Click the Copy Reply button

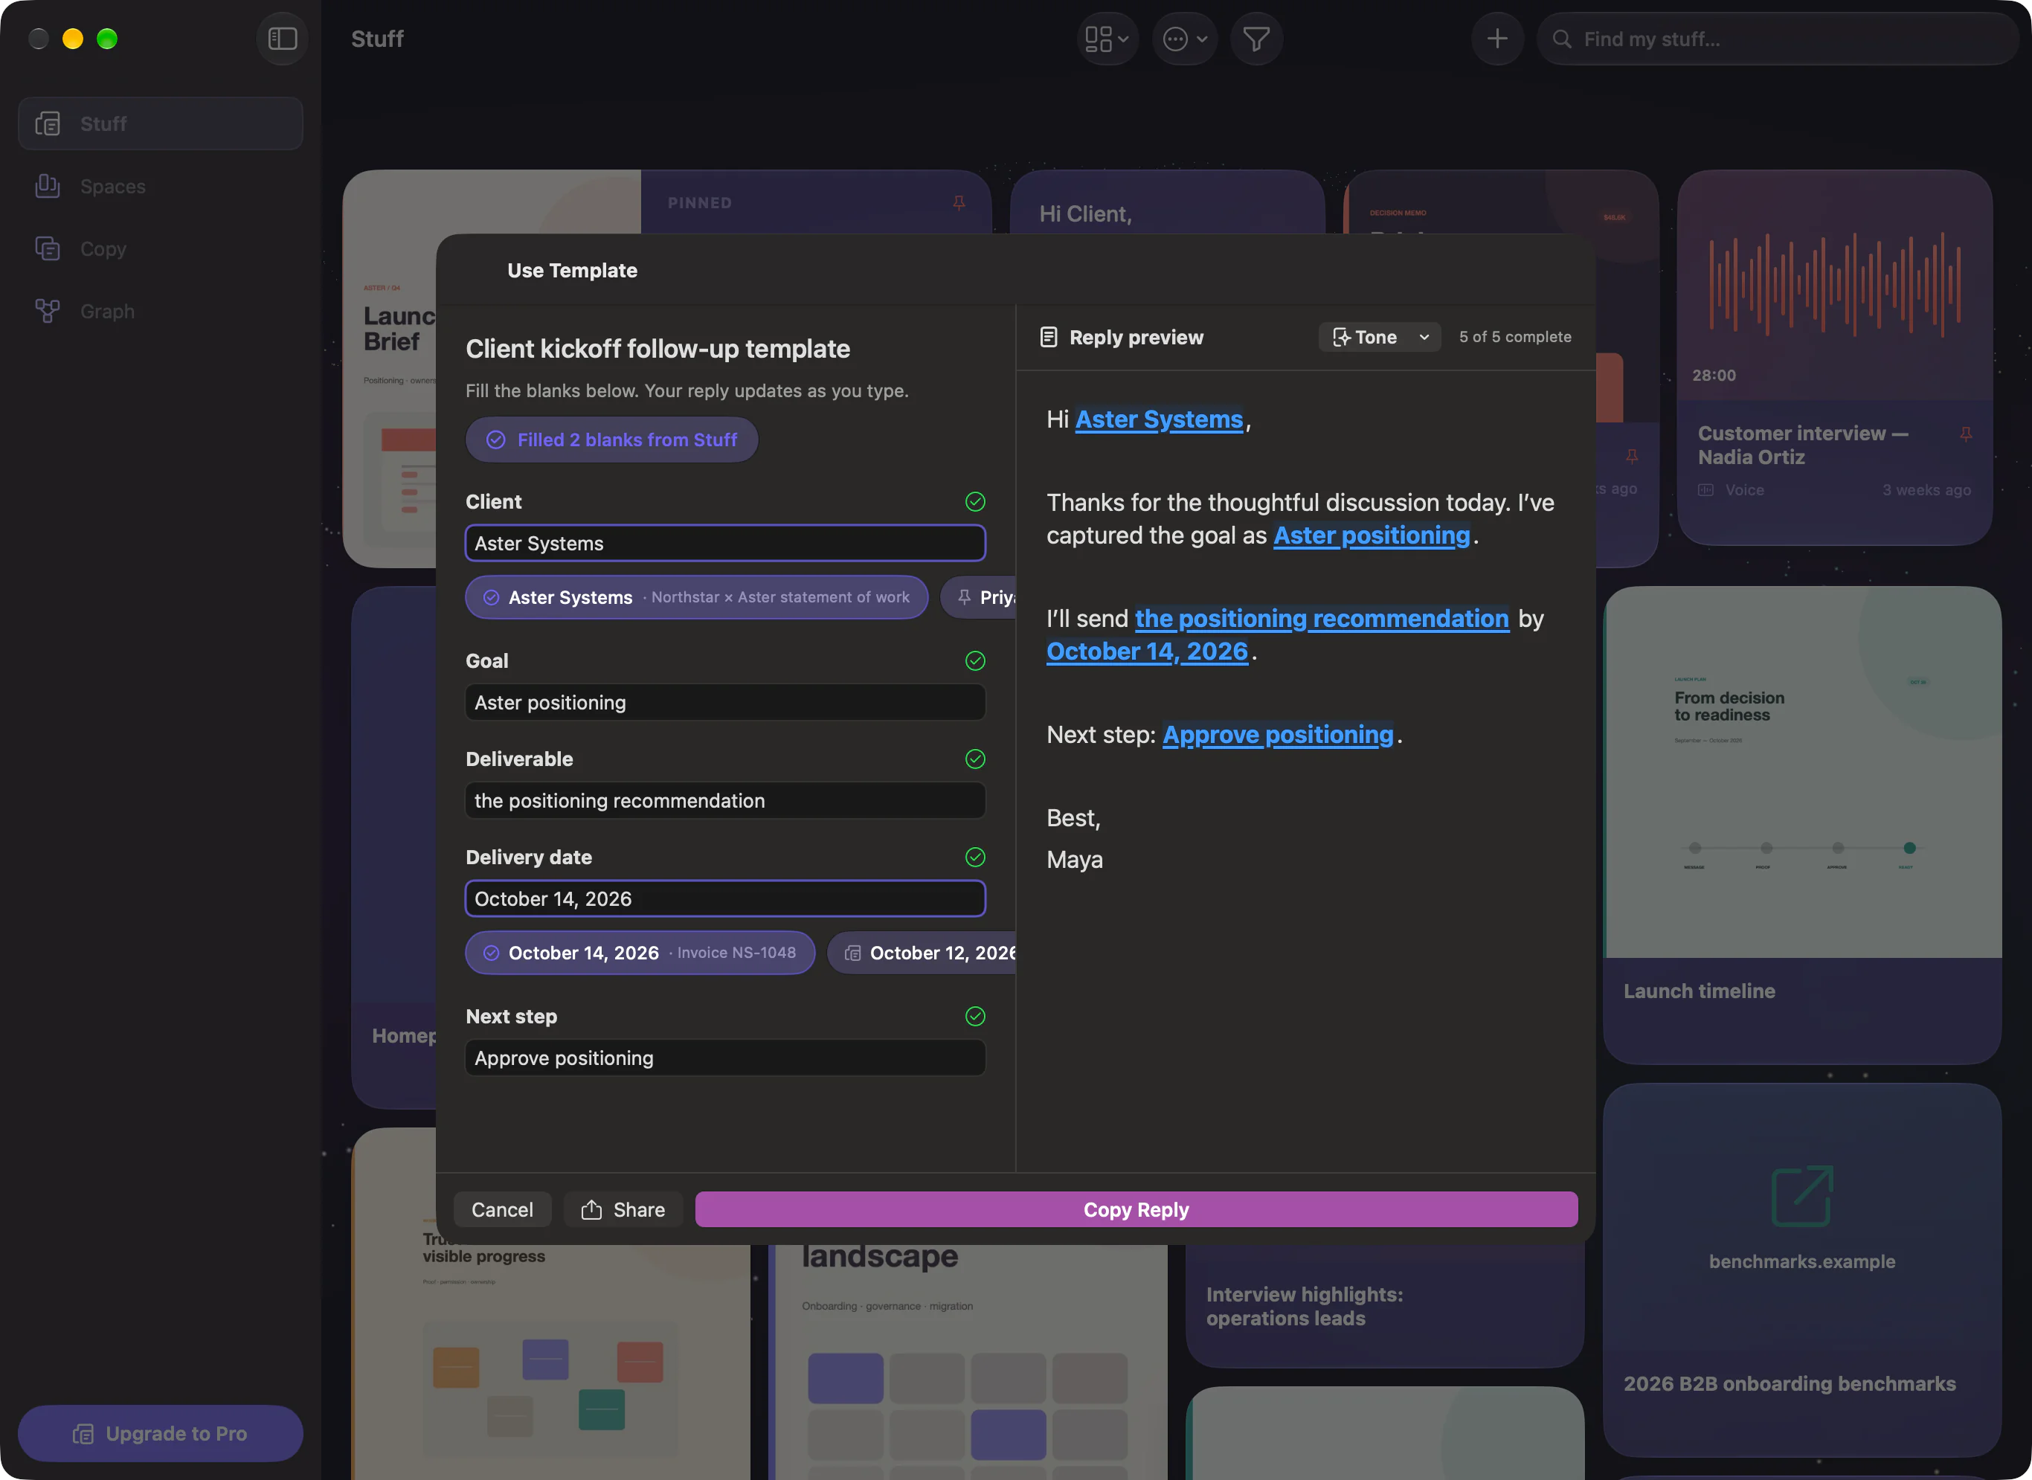click(1136, 1209)
